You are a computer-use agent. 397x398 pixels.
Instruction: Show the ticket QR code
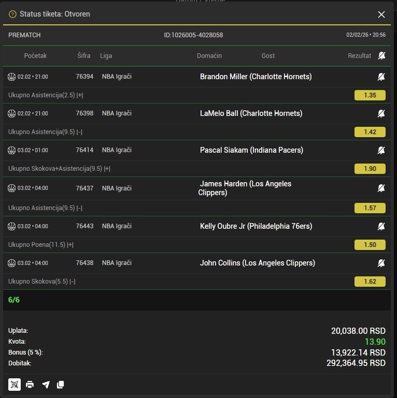pos(14,385)
